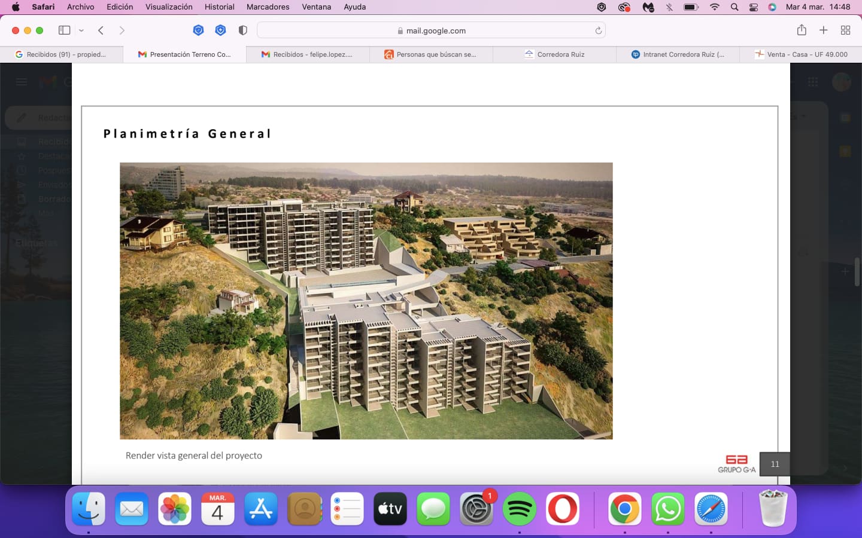Click the date and time Mar 4 mar. 14:48
The height and width of the screenshot is (538, 862).
pos(818,7)
